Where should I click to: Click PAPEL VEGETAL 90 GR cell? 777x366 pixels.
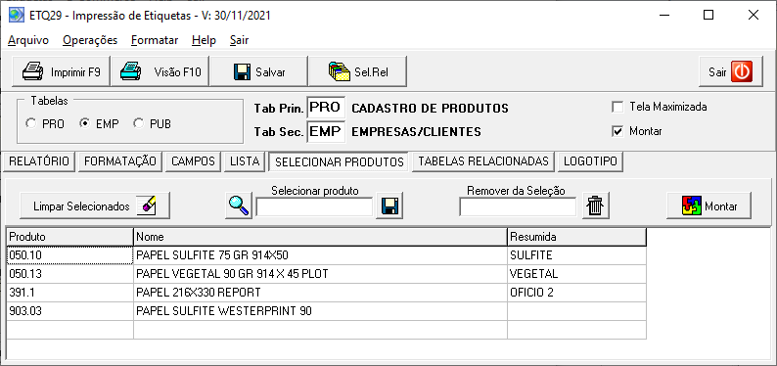[x=321, y=274]
